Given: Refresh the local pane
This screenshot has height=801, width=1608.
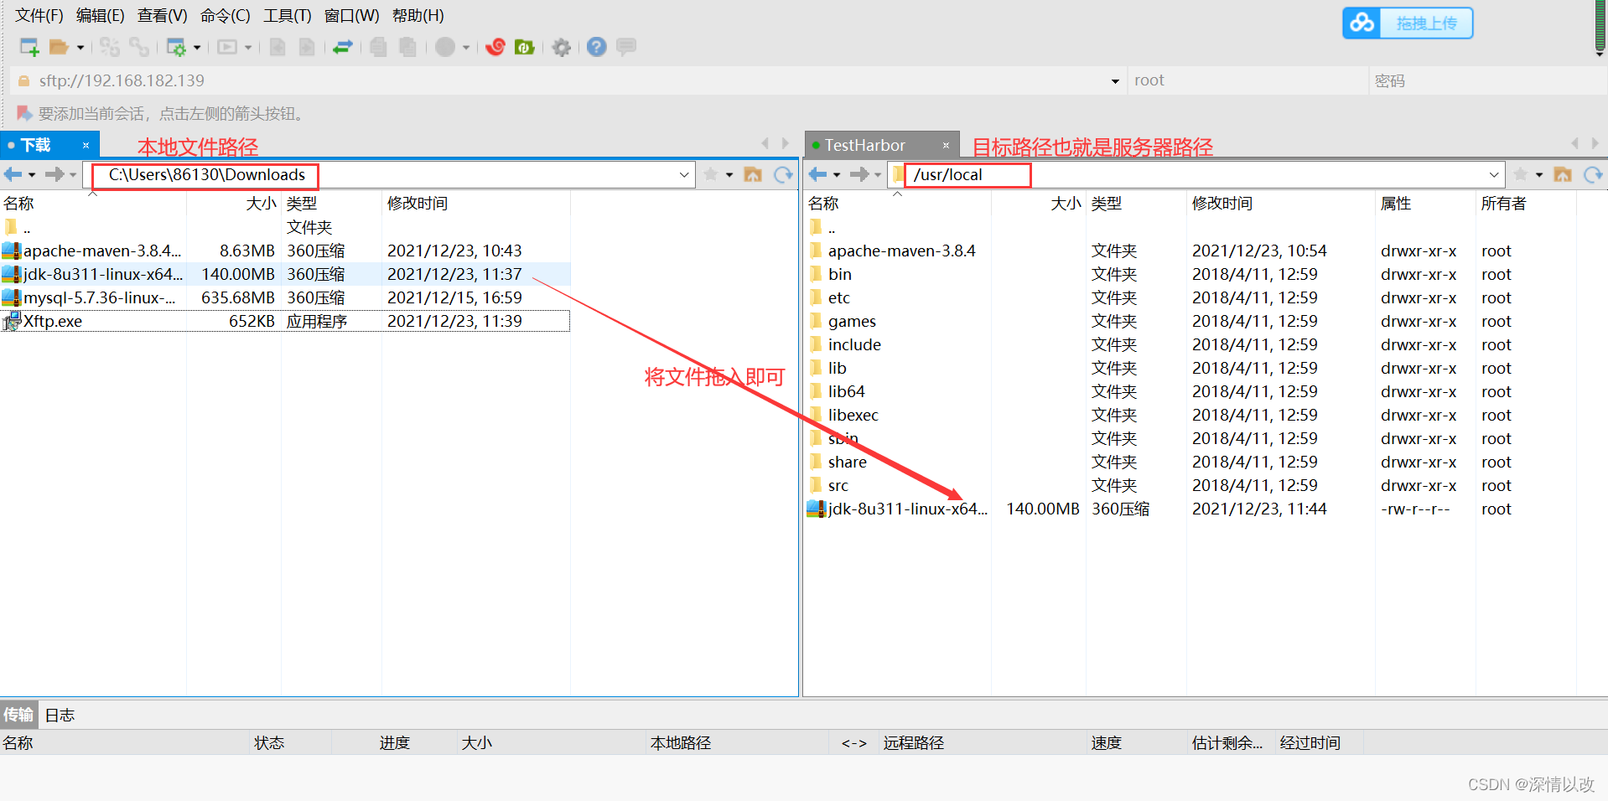Looking at the screenshot, I should point(783,174).
